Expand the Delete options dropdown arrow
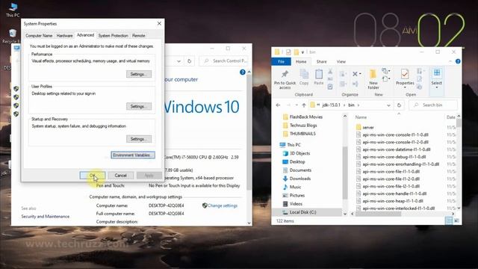Viewport: 478px width, 269px height. [x=360, y=74]
